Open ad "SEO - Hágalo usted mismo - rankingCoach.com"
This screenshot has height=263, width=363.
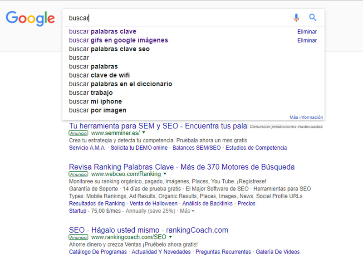pos(149,230)
